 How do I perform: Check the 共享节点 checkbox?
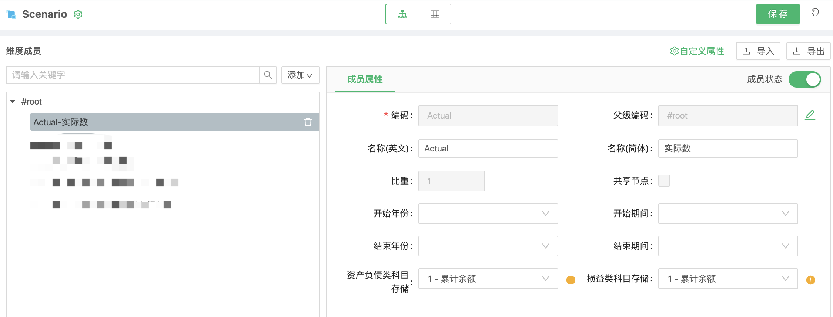point(664,181)
